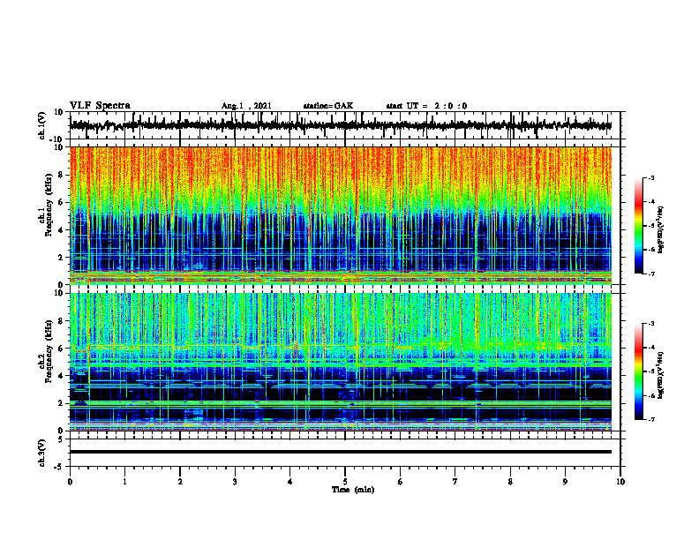Select the ch.1(V) waveform trace panel
The width and height of the screenshot is (699, 540).
click(x=345, y=125)
